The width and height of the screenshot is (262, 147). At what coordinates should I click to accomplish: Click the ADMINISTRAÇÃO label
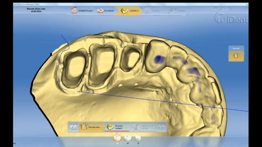click(x=85, y=11)
